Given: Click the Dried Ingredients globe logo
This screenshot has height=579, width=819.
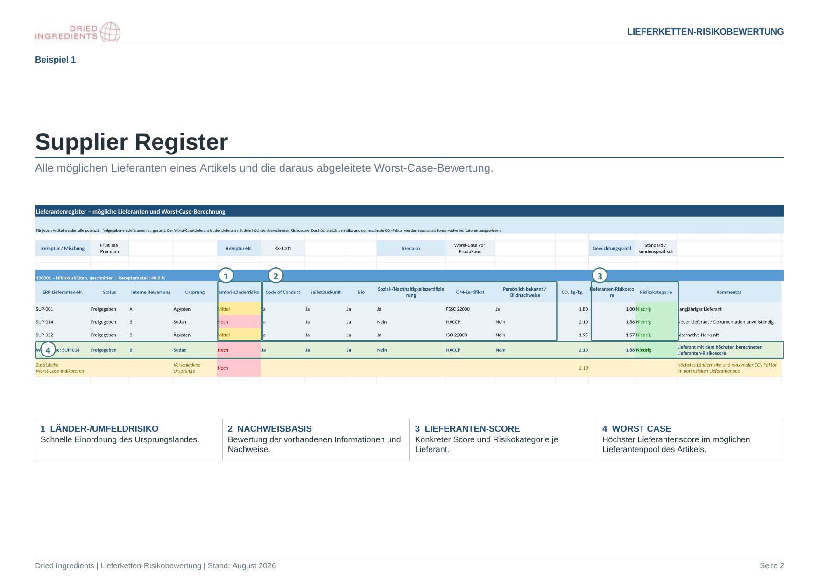Looking at the screenshot, I should pyautogui.click(x=78, y=32).
